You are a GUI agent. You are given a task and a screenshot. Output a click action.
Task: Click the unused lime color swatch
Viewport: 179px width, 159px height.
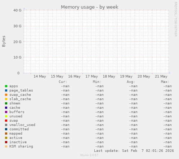pos(6,116)
